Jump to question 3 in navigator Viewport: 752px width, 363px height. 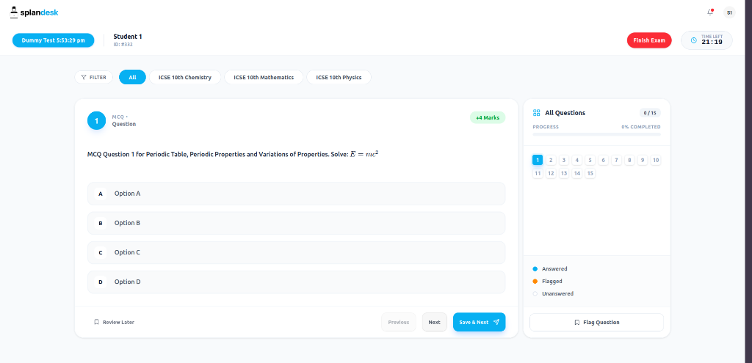tap(564, 160)
